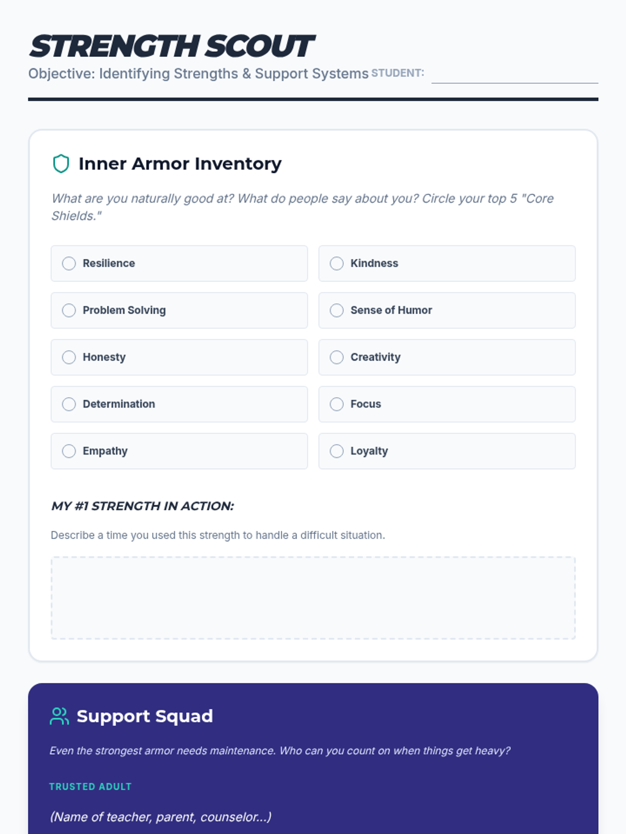Select the Honesty radio circle
626x834 pixels.
[x=69, y=357]
